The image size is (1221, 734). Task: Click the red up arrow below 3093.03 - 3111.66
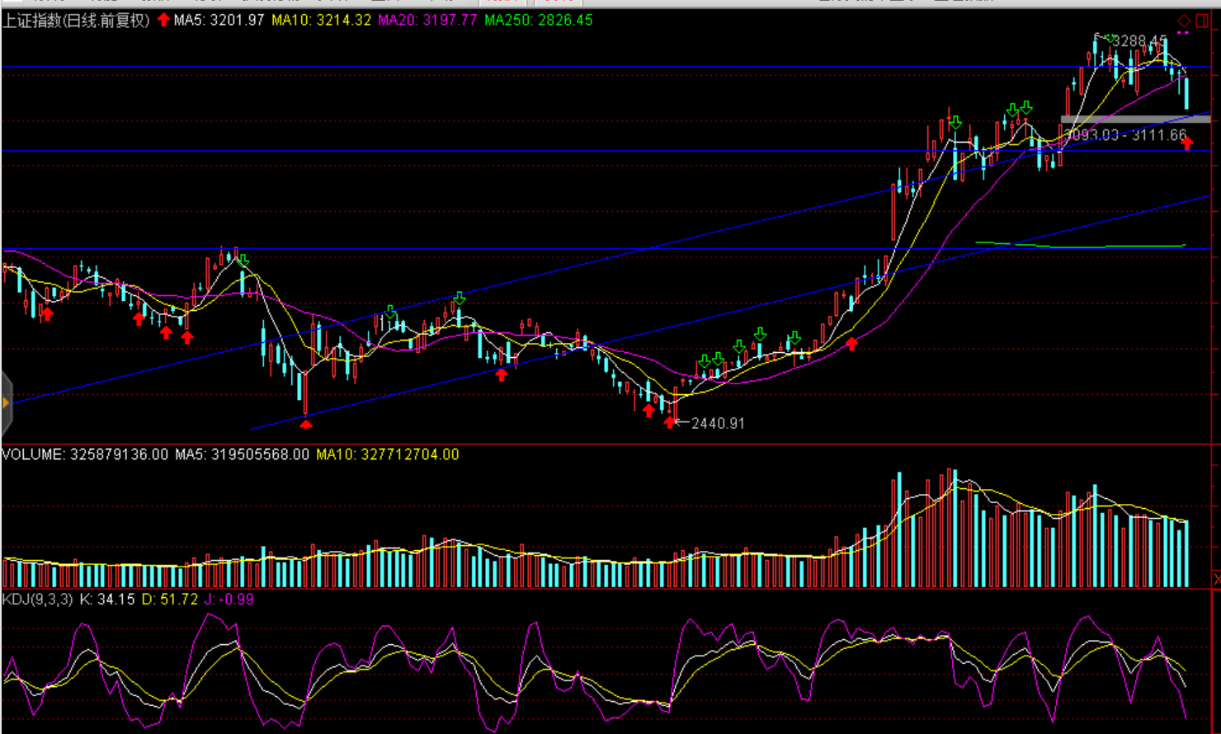pyautogui.click(x=1186, y=144)
